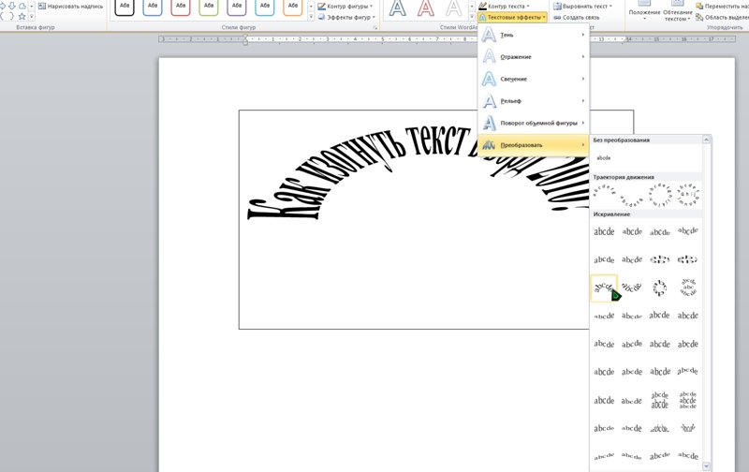This screenshot has width=749, height=472.
Task: Open the Эффекты фигур dropdown
Action: (x=345, y=17)
